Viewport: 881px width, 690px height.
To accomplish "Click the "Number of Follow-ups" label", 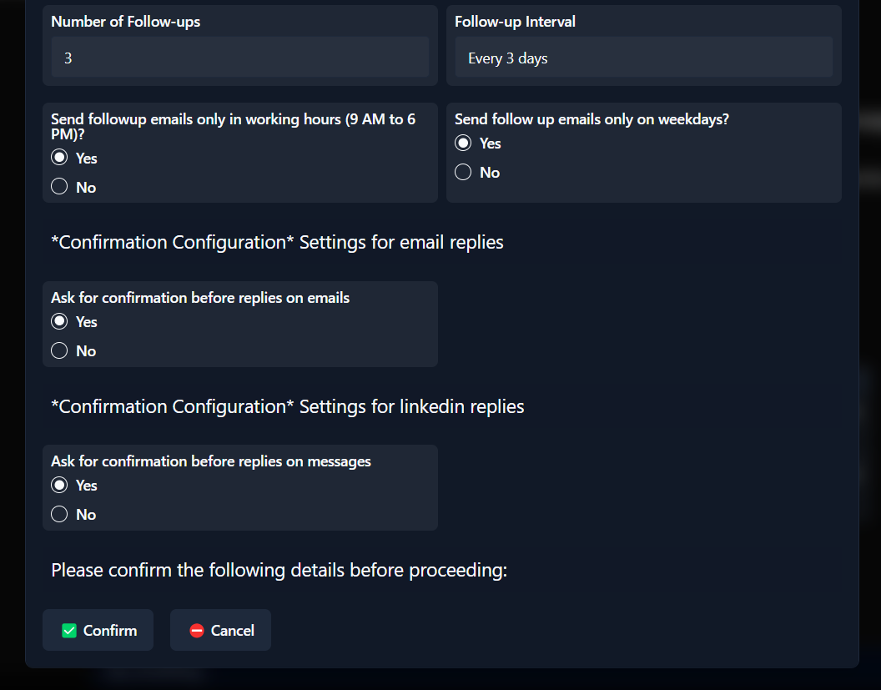I will tap(126, 22).
